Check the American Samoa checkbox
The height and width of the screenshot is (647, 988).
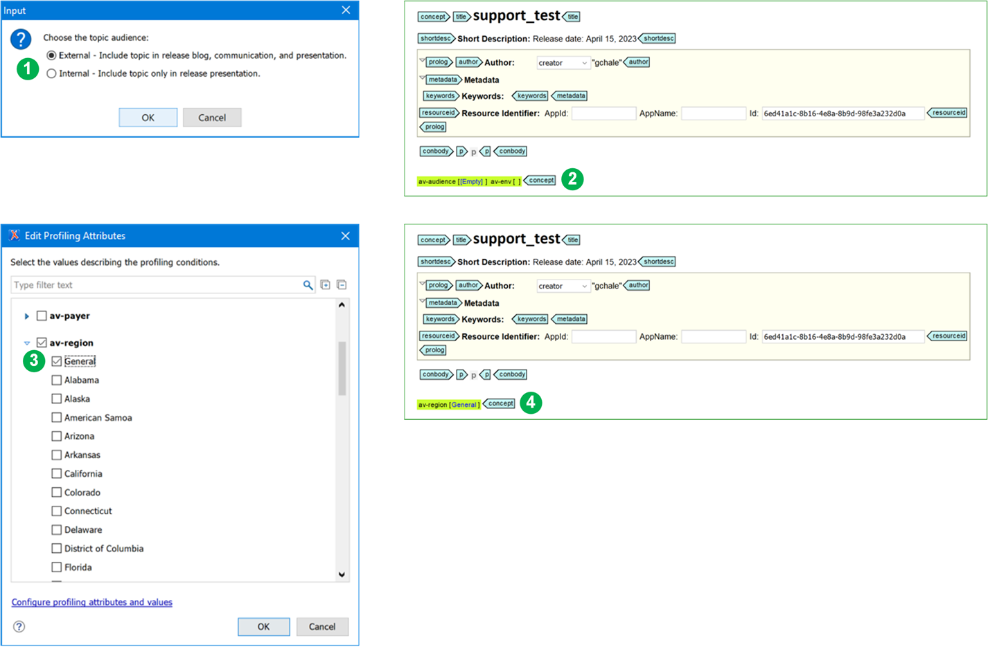pos(57,417)
